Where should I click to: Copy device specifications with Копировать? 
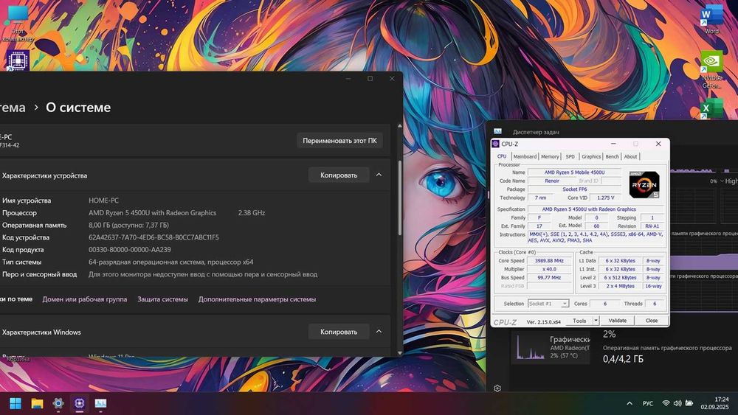(x=339, y=175)
